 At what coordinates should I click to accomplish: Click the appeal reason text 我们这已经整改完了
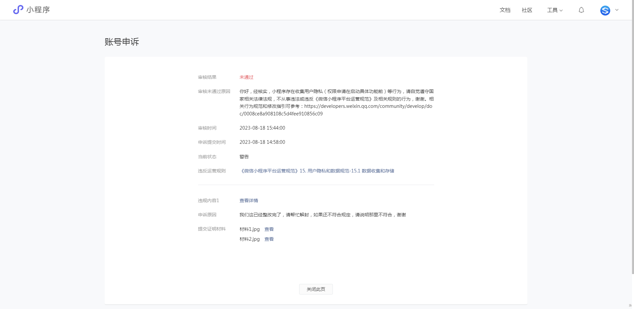[x=323, y=215]
